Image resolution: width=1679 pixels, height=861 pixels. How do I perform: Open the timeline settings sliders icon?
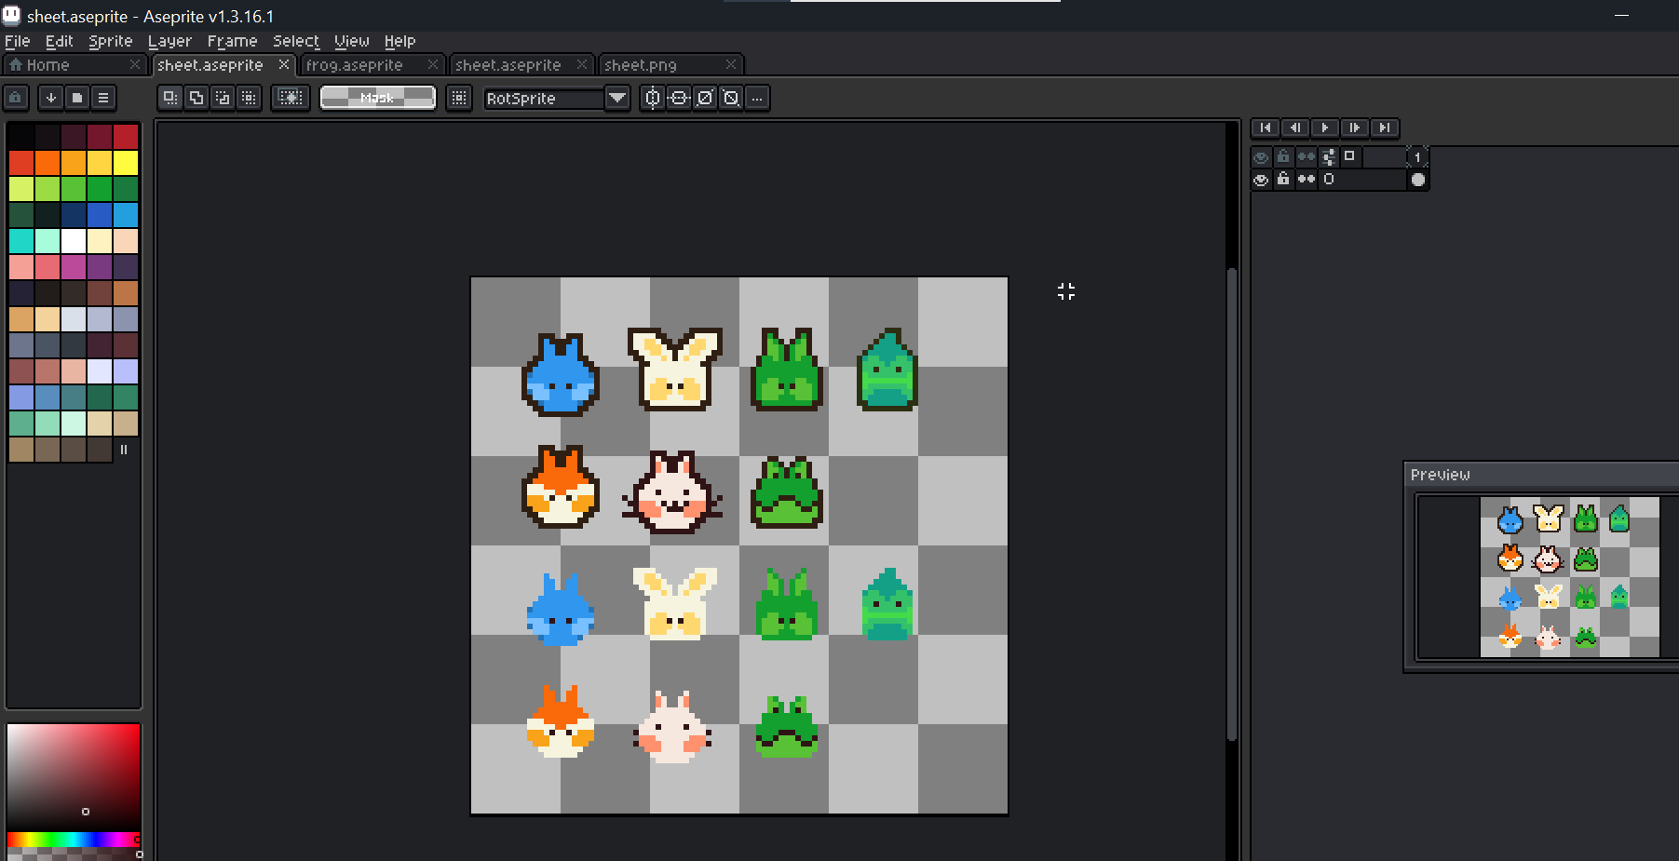tap(1329, 157)
